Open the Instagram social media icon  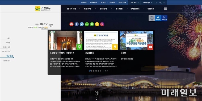tap(102, 24)
